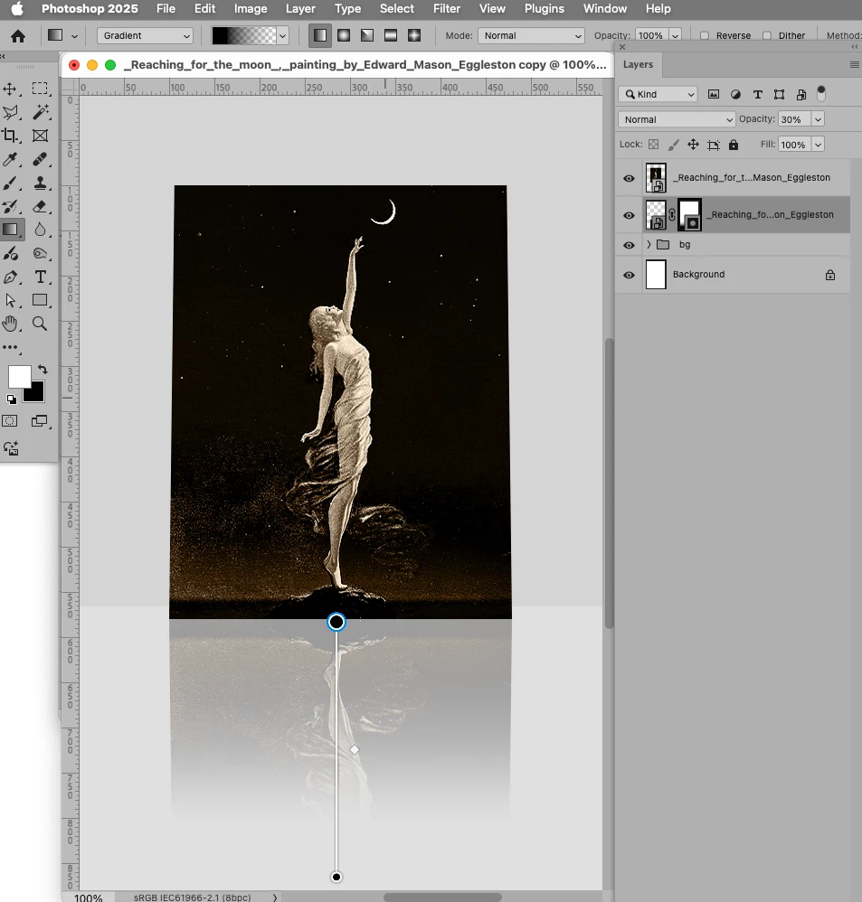Choose Angle Gradient style icon
The height and width of the screenshot is (902, 862).
click(x=367, y=35)
